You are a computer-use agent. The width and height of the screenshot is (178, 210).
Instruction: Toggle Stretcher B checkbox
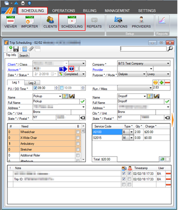pos(78,150)
